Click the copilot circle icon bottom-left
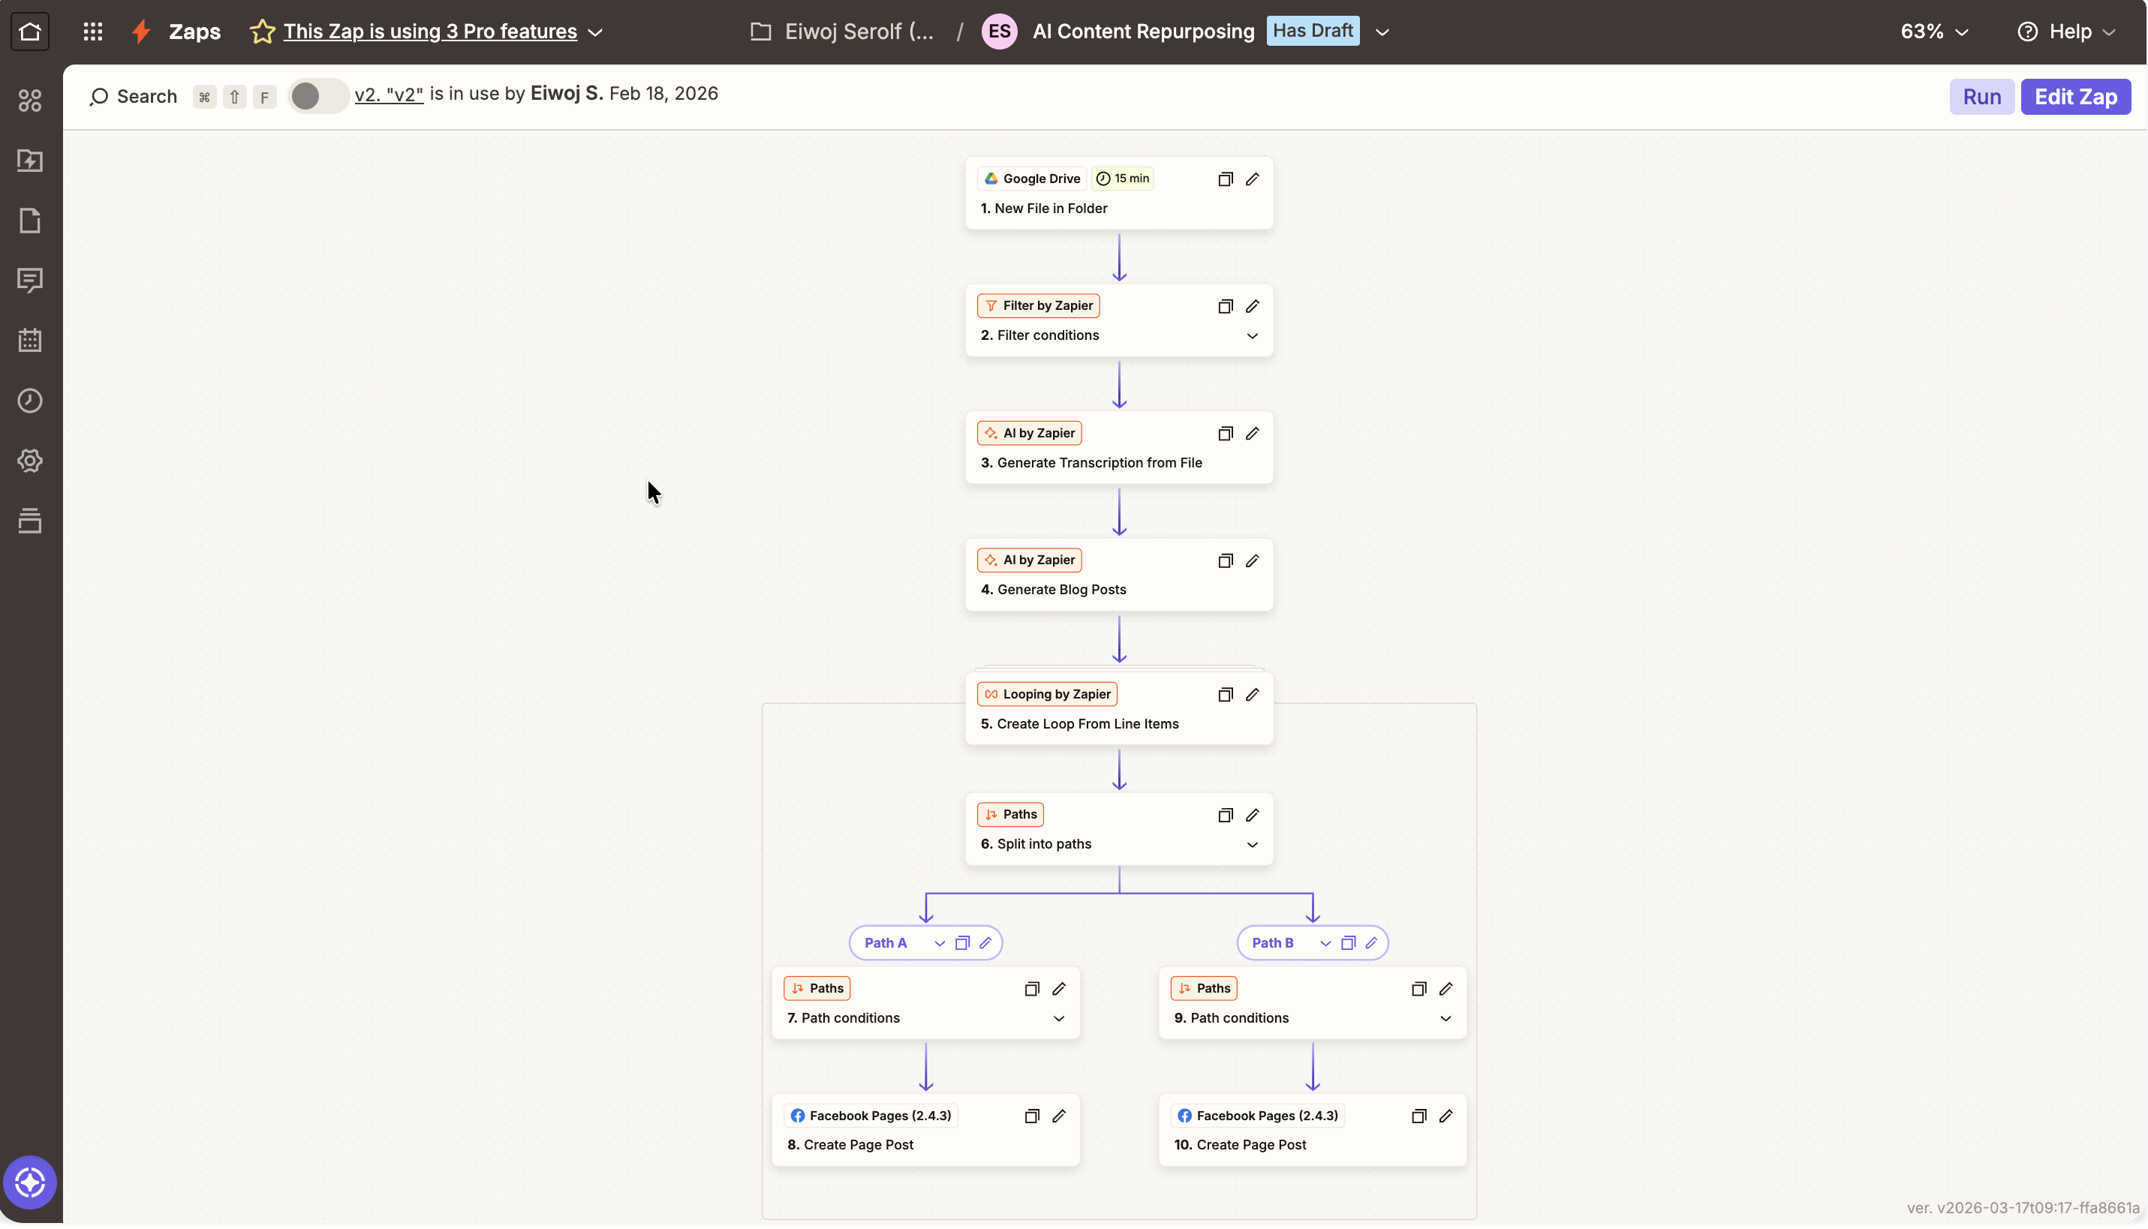This screenshot has width=2148, height=1229. (x=29, y=1182)
